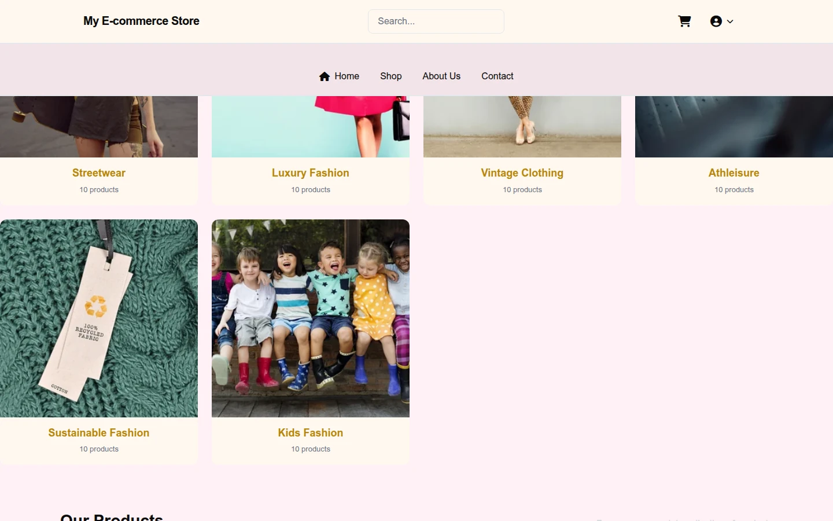The height and width of the screenshot is (521, 833).
Task: Click "10 products" under Luxury Fashion
Action: [311, 190]
